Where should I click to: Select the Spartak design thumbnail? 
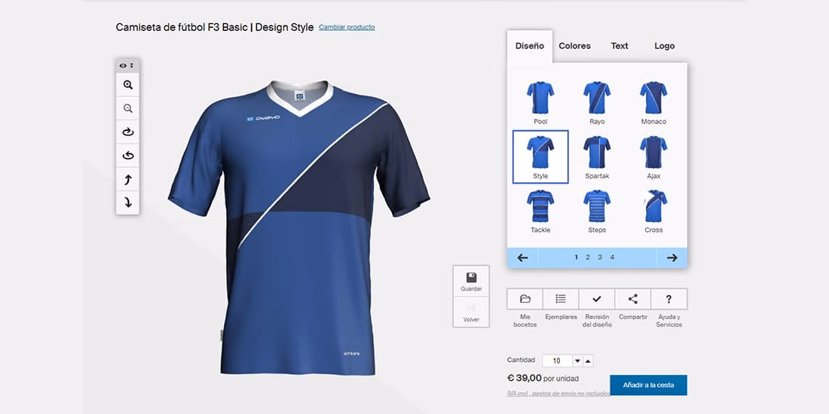(x=597, y=157)
